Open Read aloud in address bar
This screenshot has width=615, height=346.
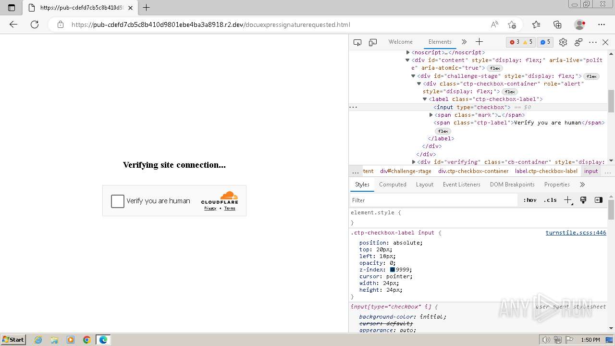(x=494, y=25)
